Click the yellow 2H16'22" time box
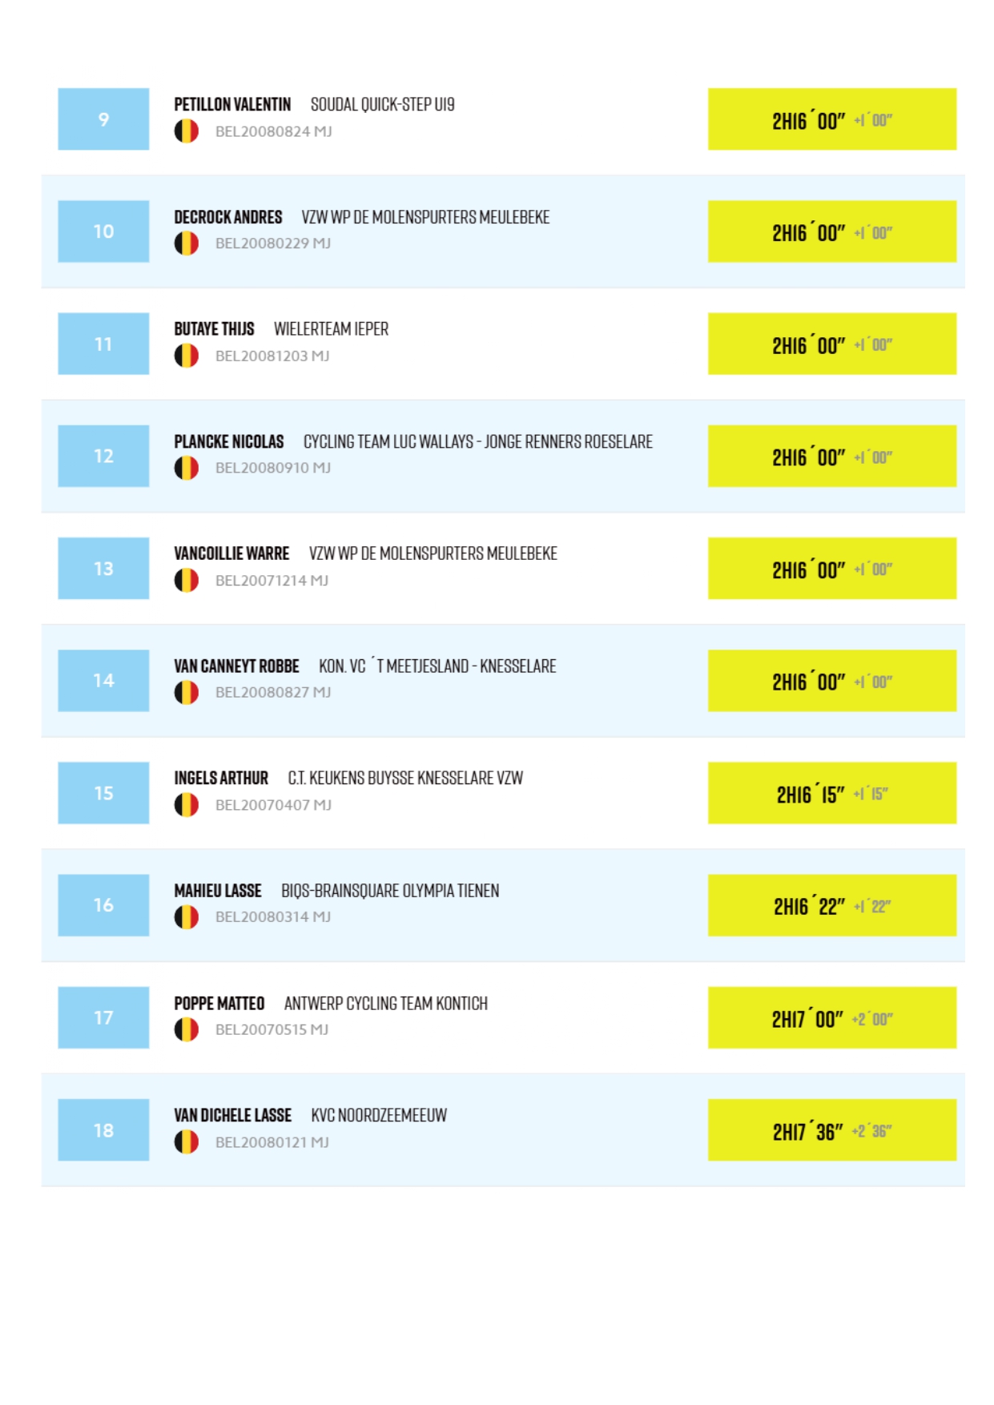Image resolution: width=994 pixels, height=1405 pixels. (x=831, y=905)
